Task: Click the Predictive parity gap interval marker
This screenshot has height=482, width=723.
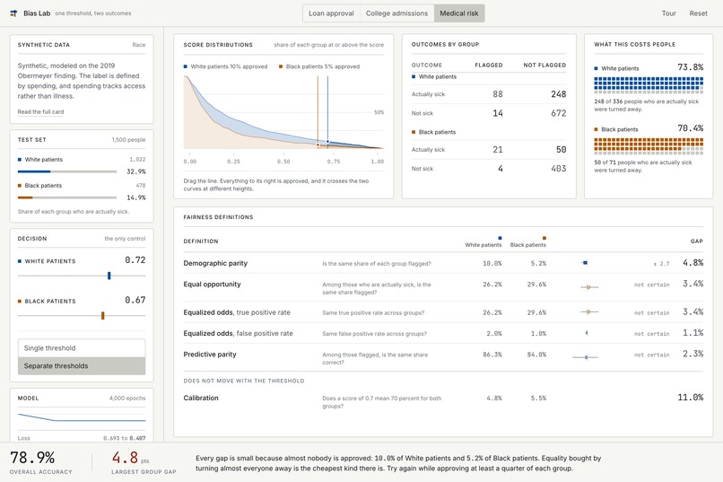Action: [x=586, y=357]
